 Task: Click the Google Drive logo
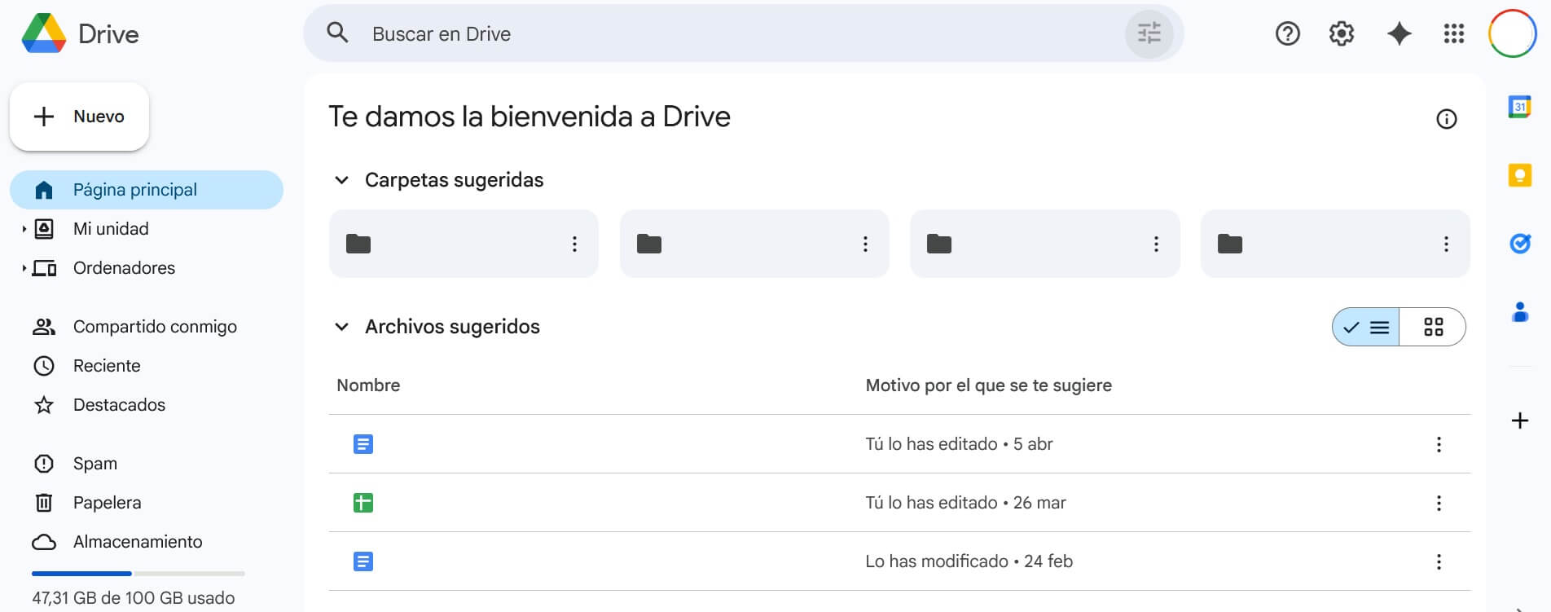point(44,33)
